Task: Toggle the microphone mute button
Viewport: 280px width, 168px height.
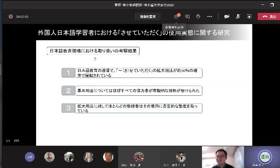Action: point(238,16)
